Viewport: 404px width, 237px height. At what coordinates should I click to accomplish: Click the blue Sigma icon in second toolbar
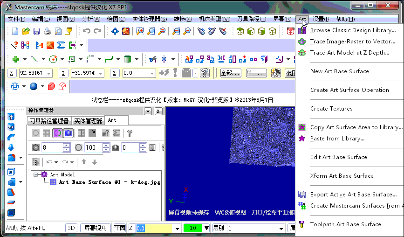coord(61,45)
